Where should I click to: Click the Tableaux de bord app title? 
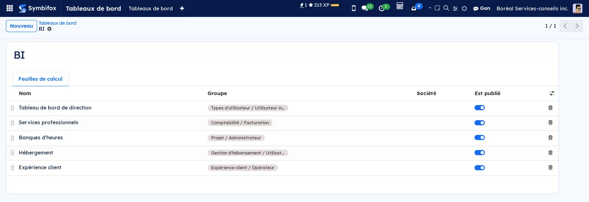pyautogui.click(x=94, y=8)
